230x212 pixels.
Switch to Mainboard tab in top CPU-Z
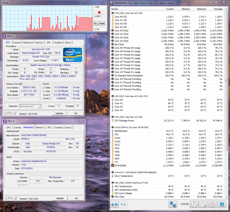(x=28, y=43)
